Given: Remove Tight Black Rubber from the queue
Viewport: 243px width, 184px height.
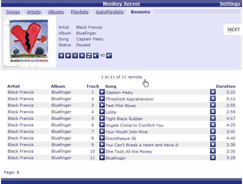Looking at the screenshot, I should (x=213, y=118).
